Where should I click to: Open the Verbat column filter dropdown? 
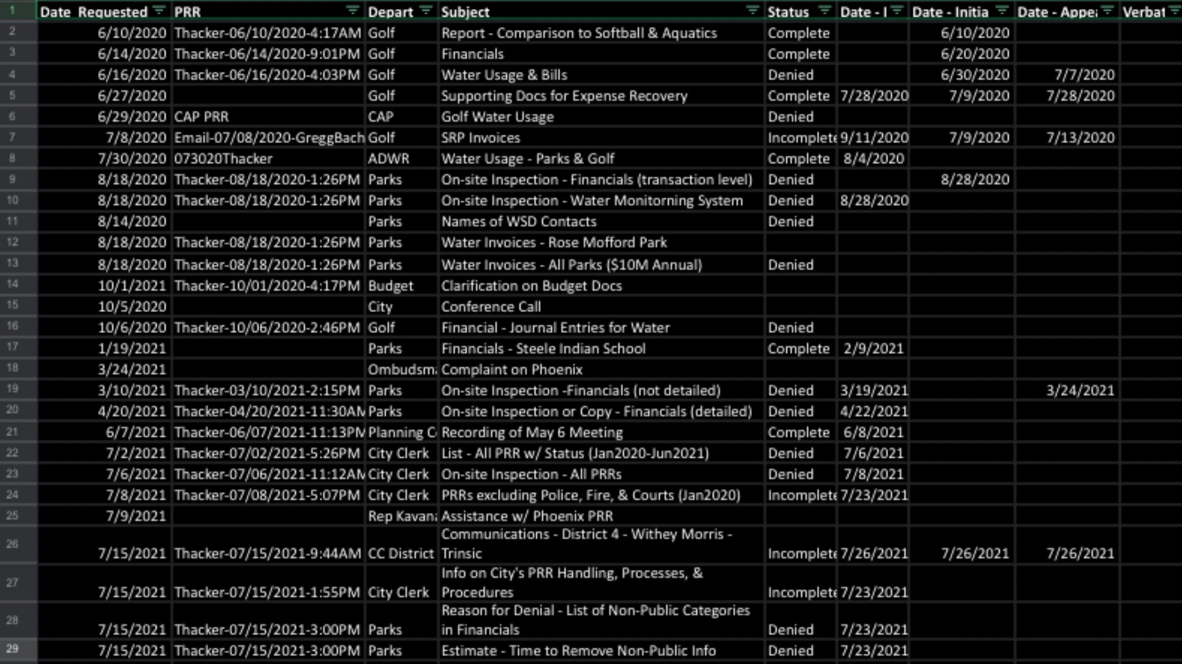(x=1174, y=11)
